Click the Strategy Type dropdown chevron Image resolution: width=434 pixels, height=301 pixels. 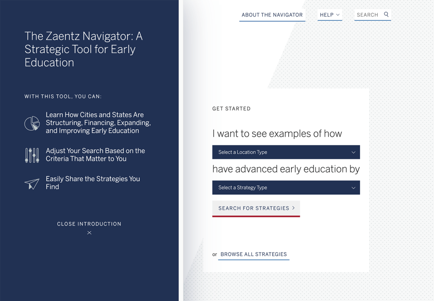pyautogui.click(x=353, y=188)
